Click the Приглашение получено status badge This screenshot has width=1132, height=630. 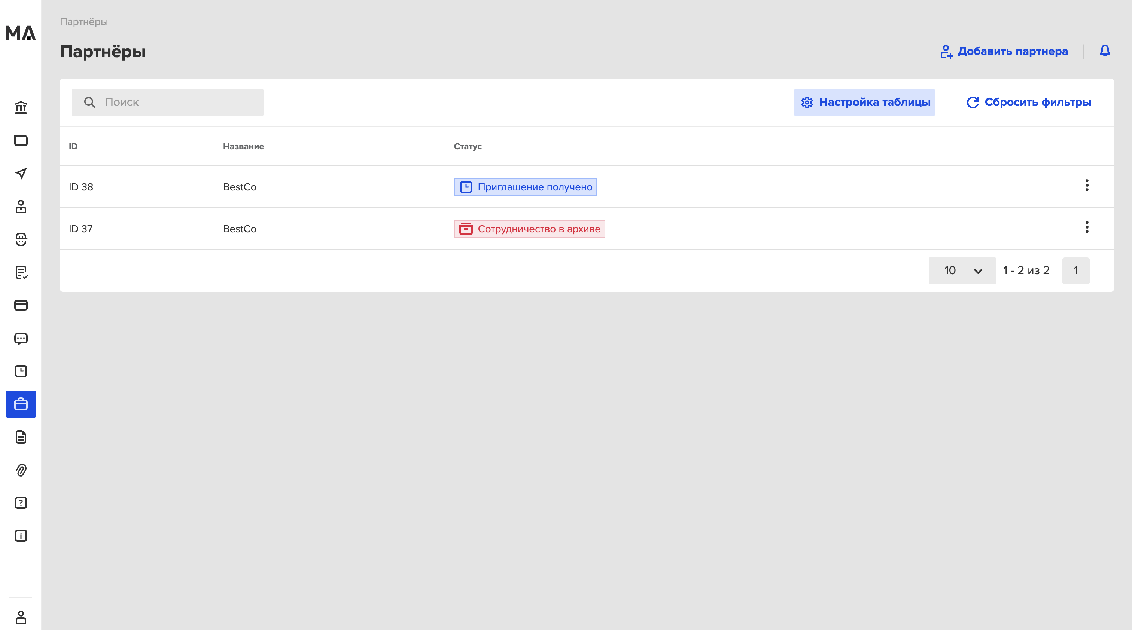525,187
